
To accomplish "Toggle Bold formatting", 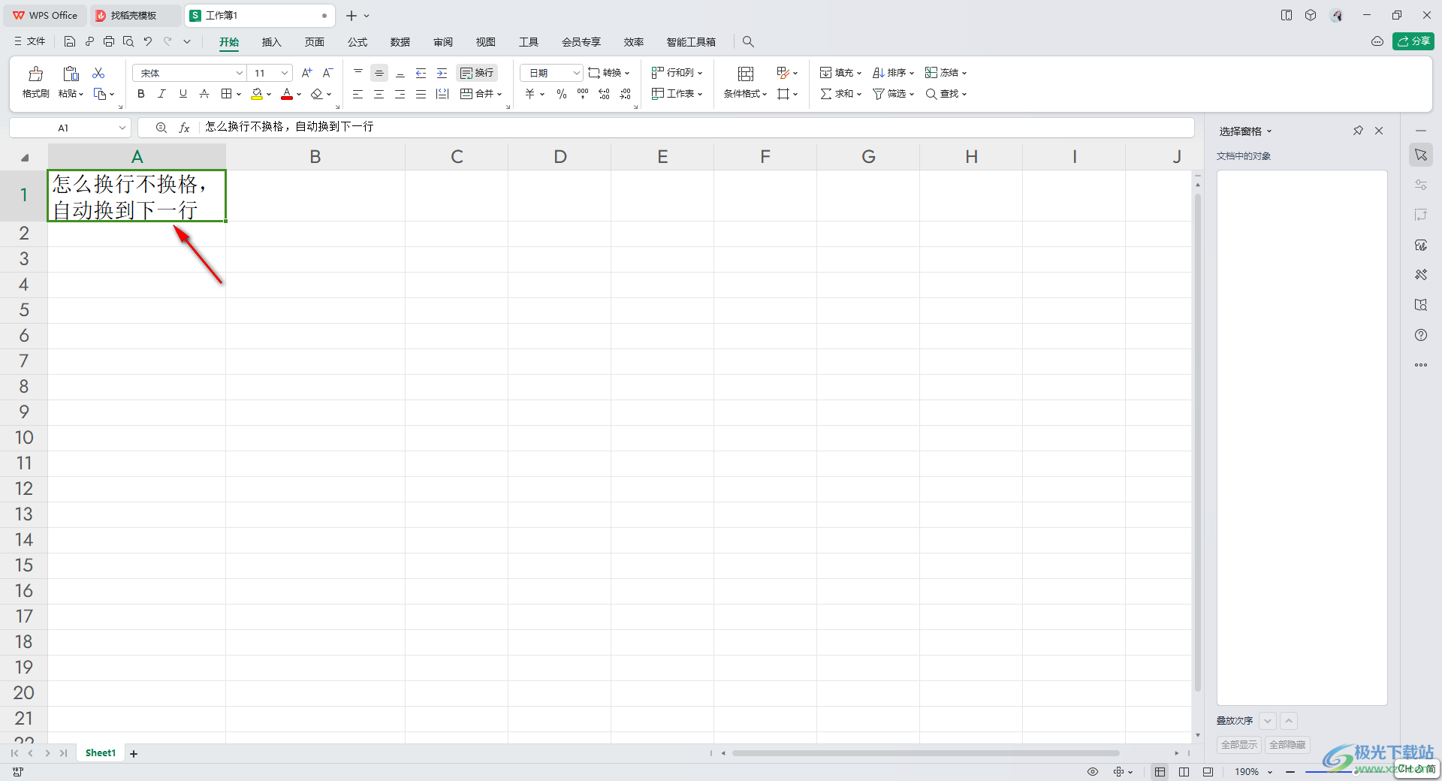I will pos(140,94).
